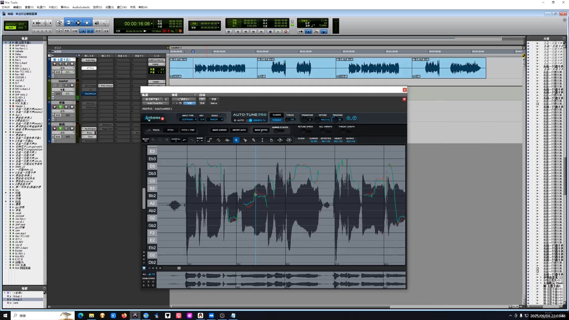
Task: Open Microsoft Edge from the taskbar
Action: [x=81, y=316]
